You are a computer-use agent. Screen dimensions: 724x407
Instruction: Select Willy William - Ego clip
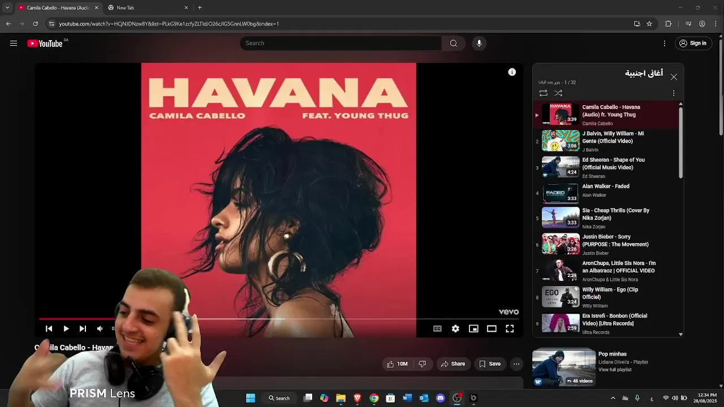(x=606, y=297)
